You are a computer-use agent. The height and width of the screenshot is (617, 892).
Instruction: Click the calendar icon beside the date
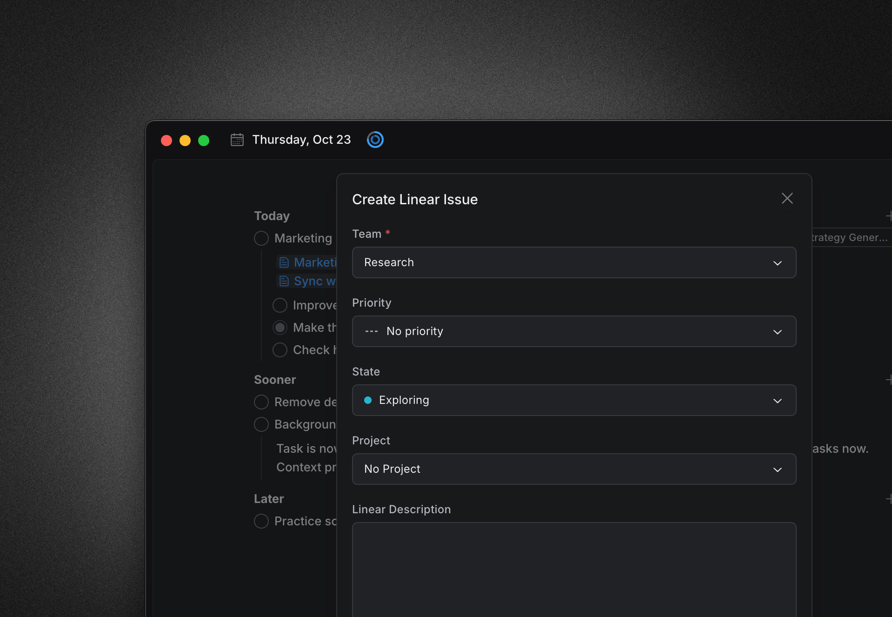pyautogui.click(x=237, y=140)
